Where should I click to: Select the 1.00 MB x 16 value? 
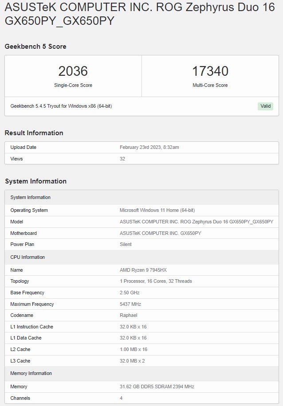pyautogui.click(x=134, y=350)
